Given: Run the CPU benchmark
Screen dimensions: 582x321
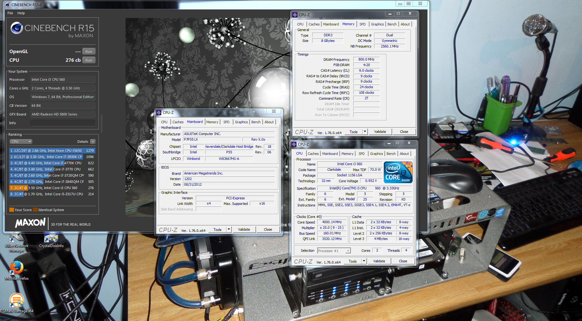Looking at the screenshot, I should 89,60.
